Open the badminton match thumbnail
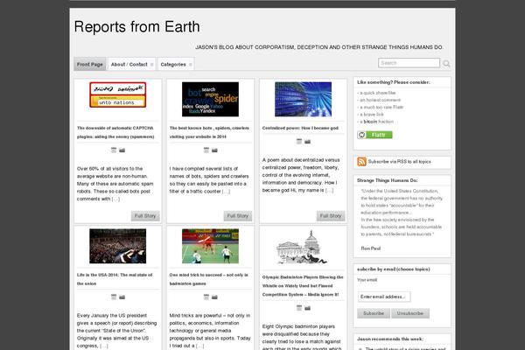The width and height of the screenshot is (525, 350). click(210, 246)
